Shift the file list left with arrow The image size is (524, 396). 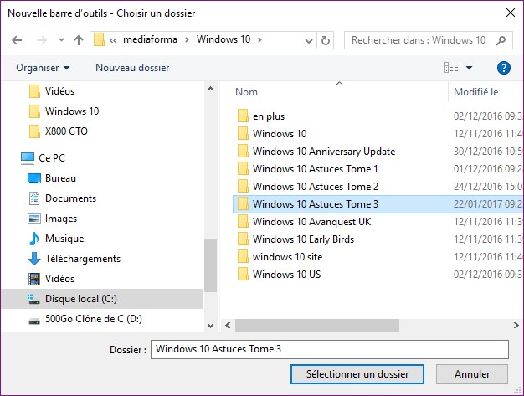coord(228,325)
